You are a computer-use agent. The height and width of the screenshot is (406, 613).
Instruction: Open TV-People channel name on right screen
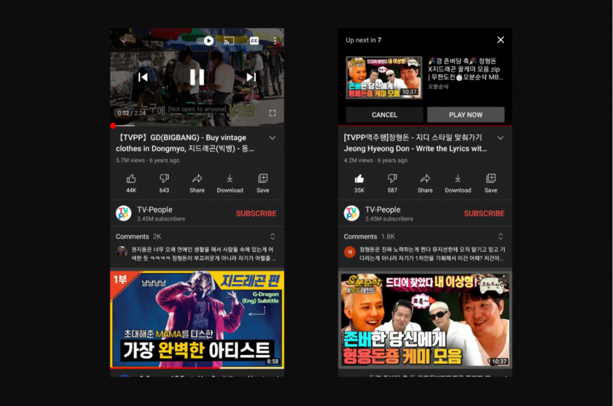(x=383, y=210)
